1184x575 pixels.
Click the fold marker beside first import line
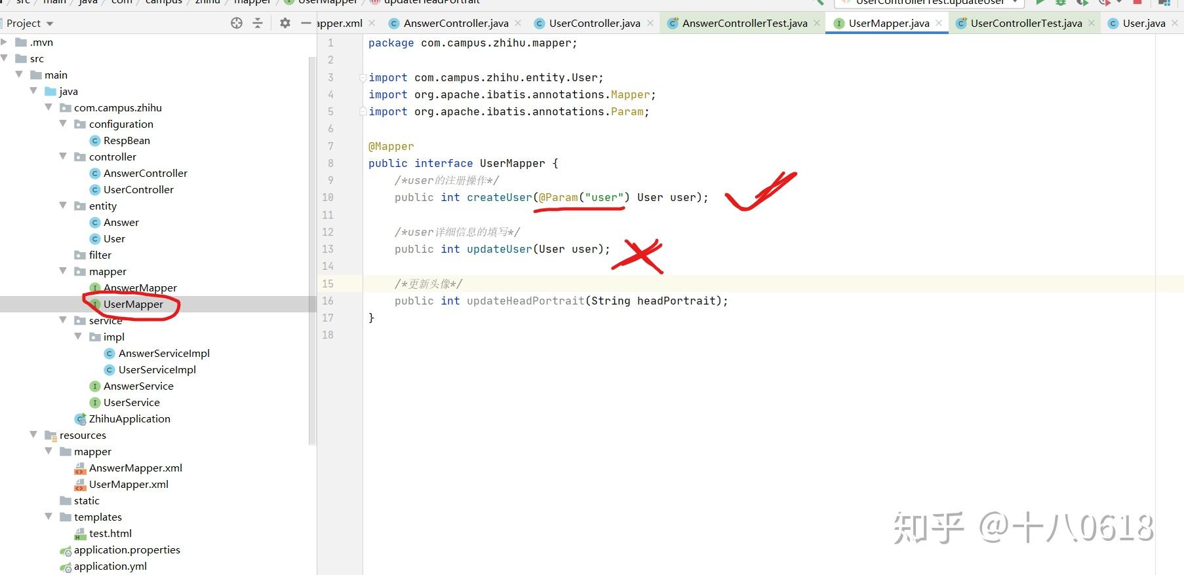tap(363, 77)
